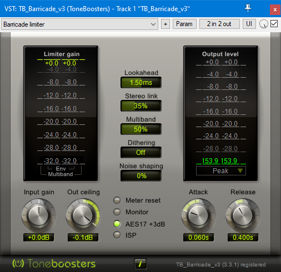Click the Toneboosters logo
The width and height of the screenshot is (281, 272).
pyautogui.click(x=54, y=264)
